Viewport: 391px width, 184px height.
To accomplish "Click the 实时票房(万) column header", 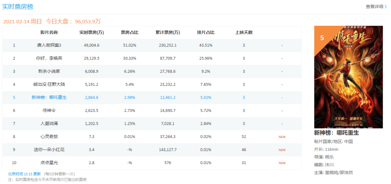I will click(91, 33).
